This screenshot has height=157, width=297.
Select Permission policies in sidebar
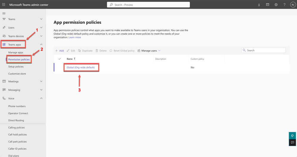(x=19, y=59)
